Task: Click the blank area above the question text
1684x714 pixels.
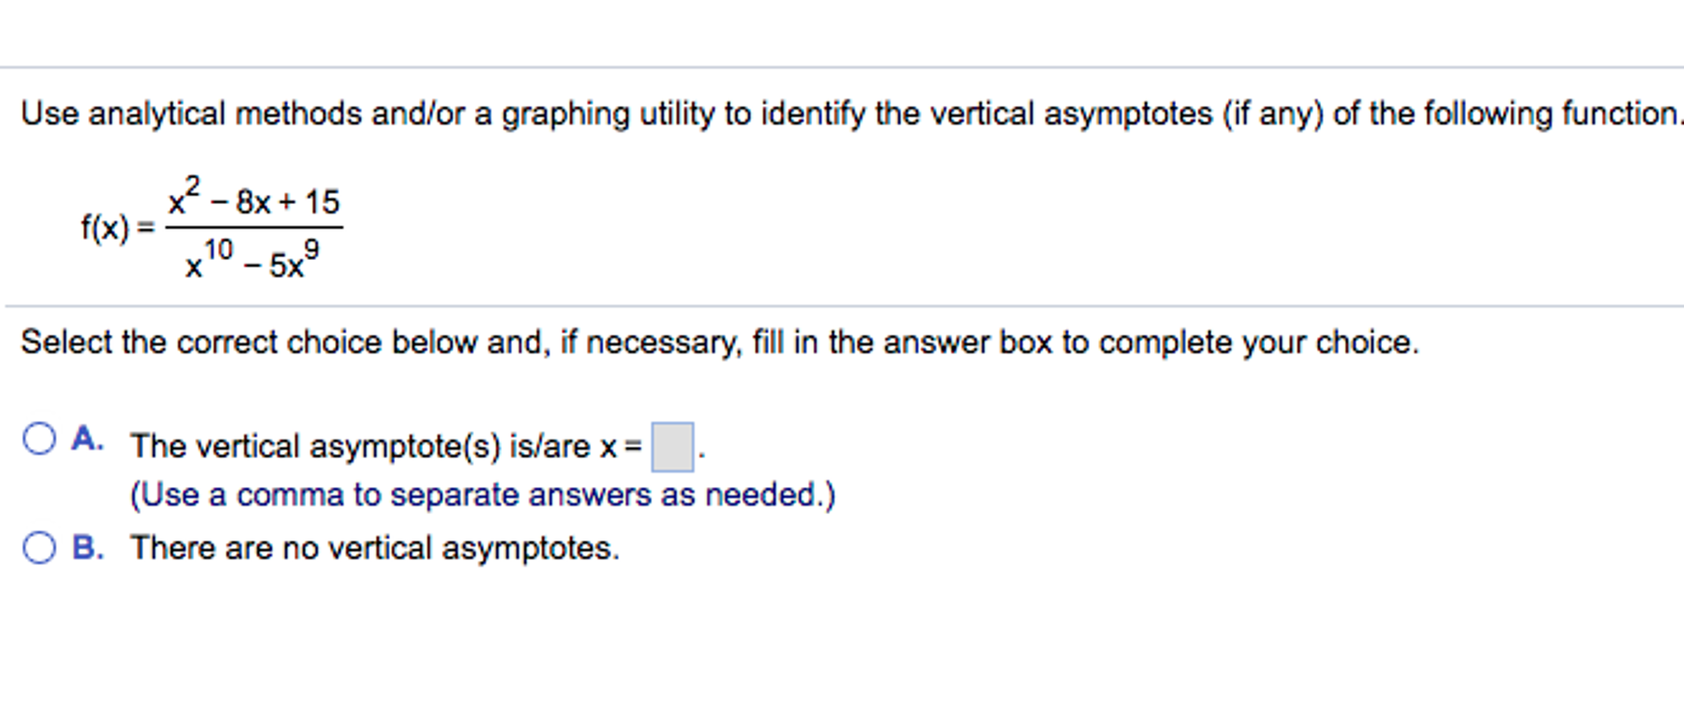Action: 823,33
